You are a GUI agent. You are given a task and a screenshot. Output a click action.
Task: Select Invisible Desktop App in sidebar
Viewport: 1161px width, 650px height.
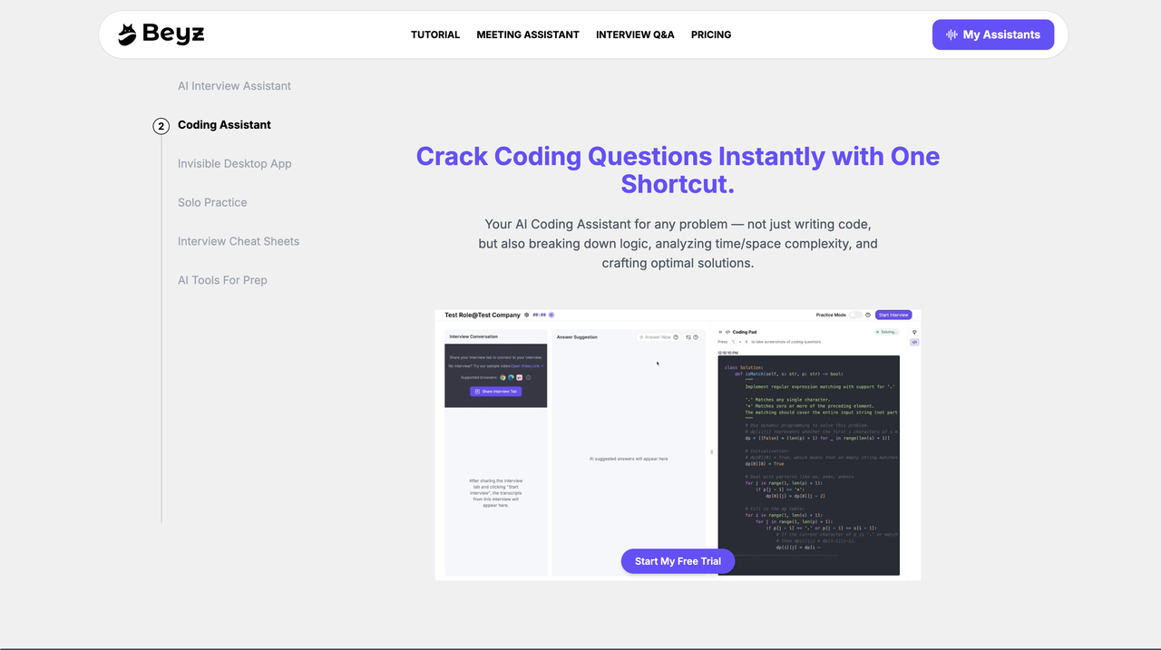pos(234,164)
